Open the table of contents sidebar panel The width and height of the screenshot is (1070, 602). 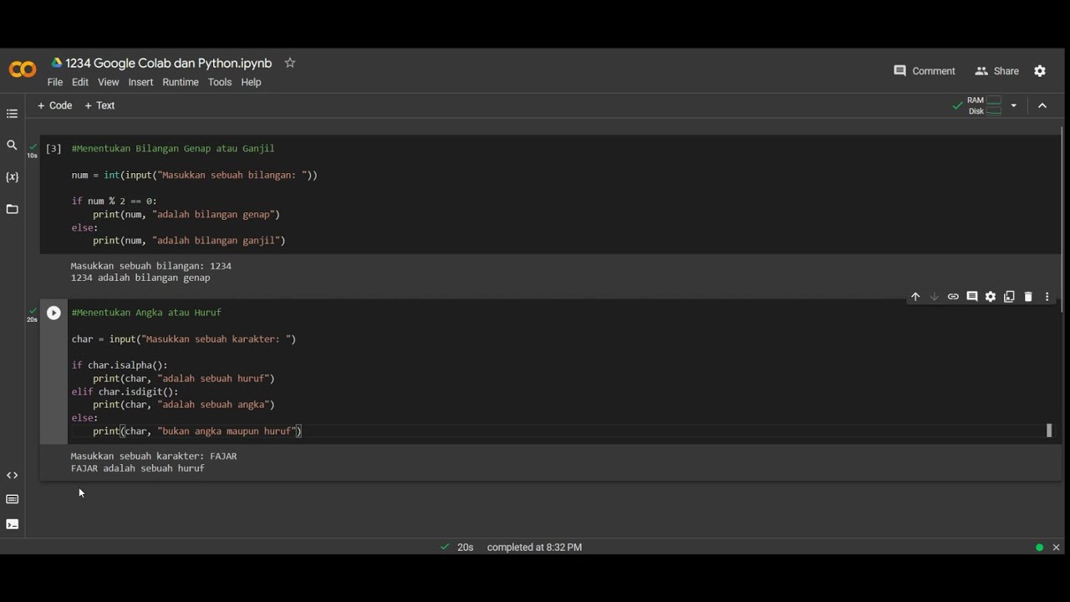point(12,114)
